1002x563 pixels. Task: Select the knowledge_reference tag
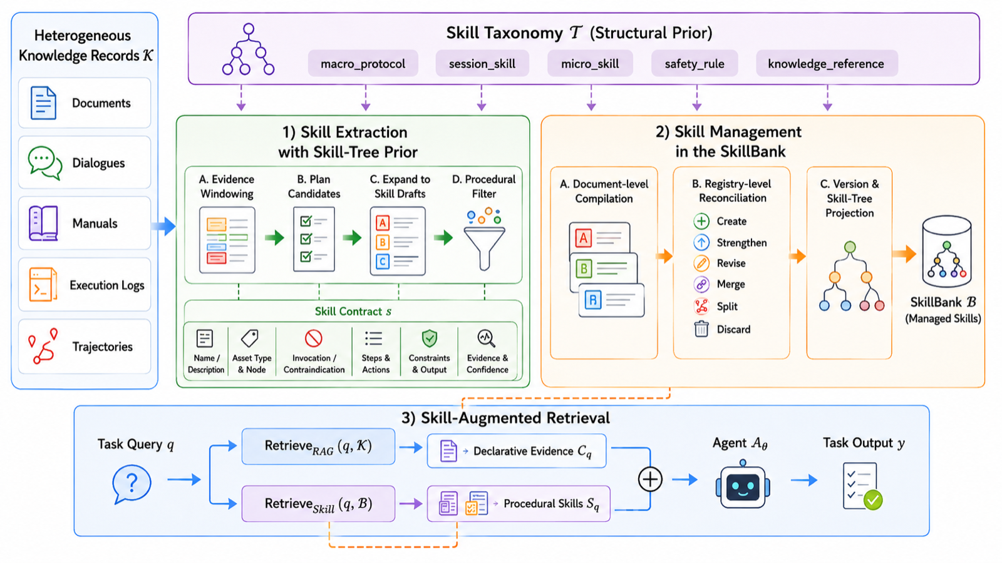827,64
